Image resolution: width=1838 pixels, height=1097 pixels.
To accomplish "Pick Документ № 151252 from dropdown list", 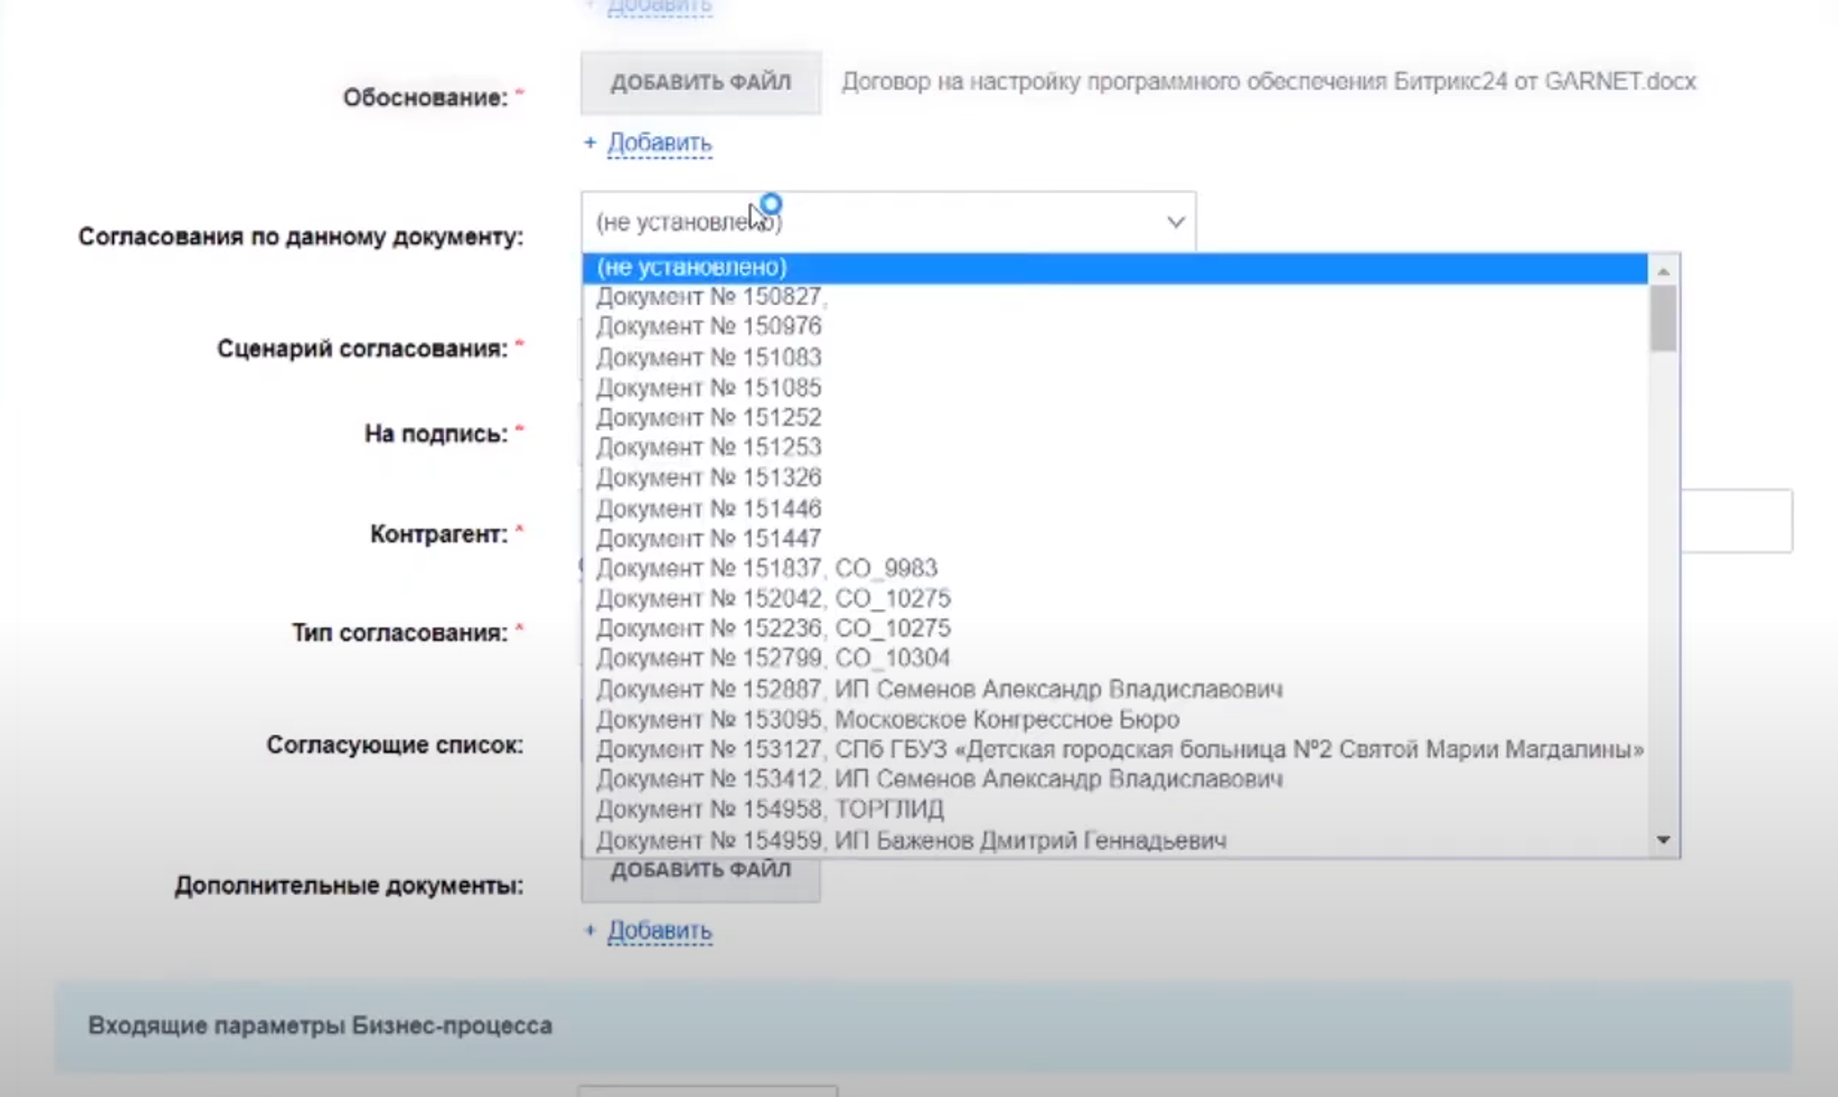I will tap(1115, 417).
